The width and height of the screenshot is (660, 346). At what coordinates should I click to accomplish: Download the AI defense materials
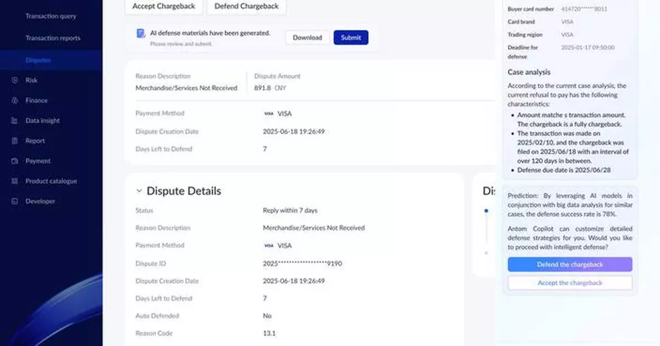307,37
